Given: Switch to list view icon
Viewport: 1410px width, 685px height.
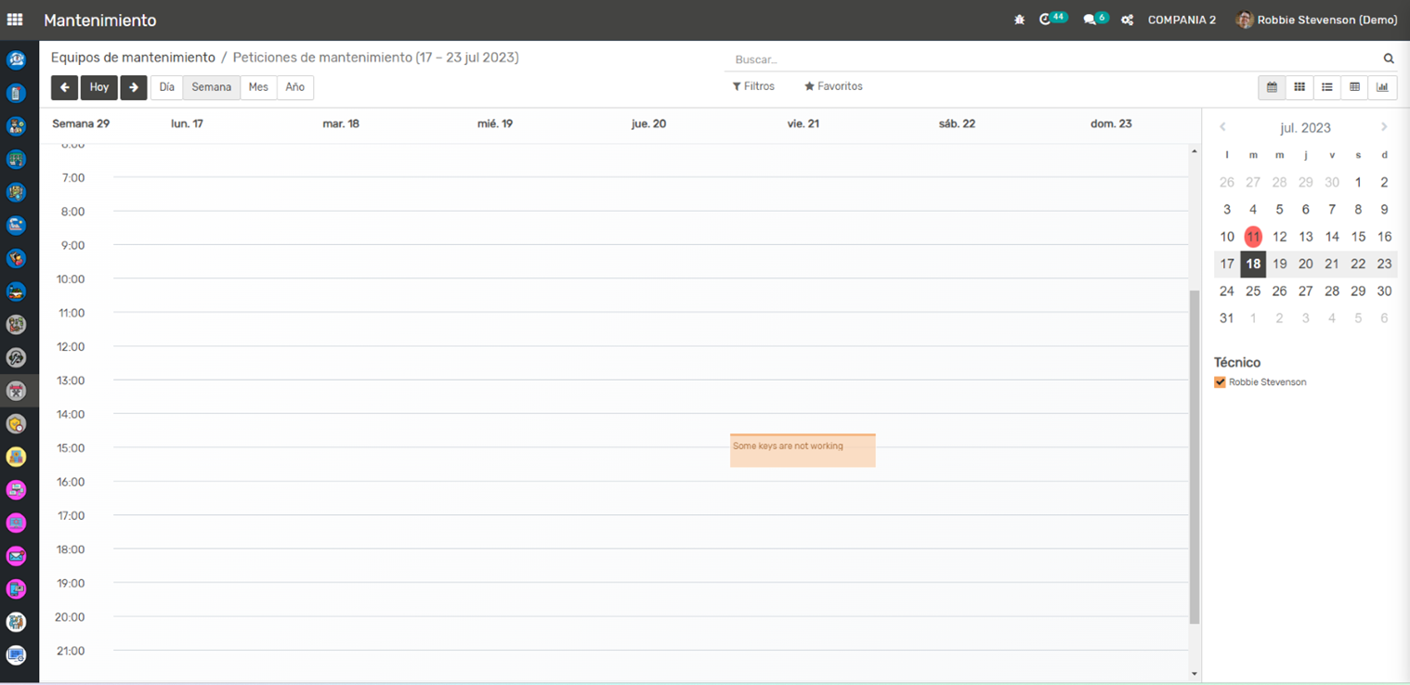Looking at the screenshot, I should pos(1327,87).
